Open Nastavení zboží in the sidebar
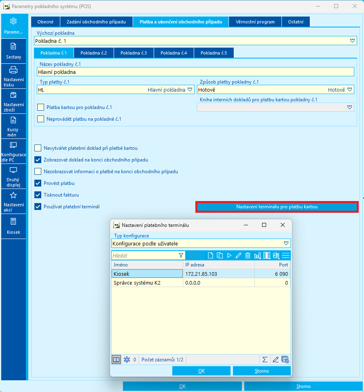Viewport: 364px width, 392px height. click(13, 101)
